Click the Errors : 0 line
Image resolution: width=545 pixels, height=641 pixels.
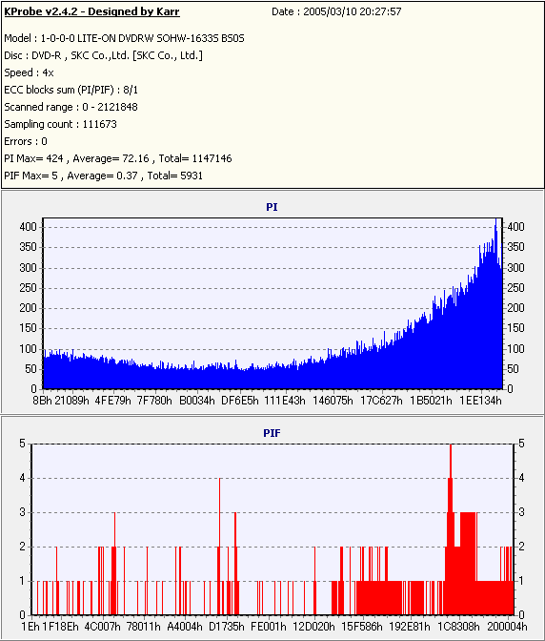click(x=26, y=141)
